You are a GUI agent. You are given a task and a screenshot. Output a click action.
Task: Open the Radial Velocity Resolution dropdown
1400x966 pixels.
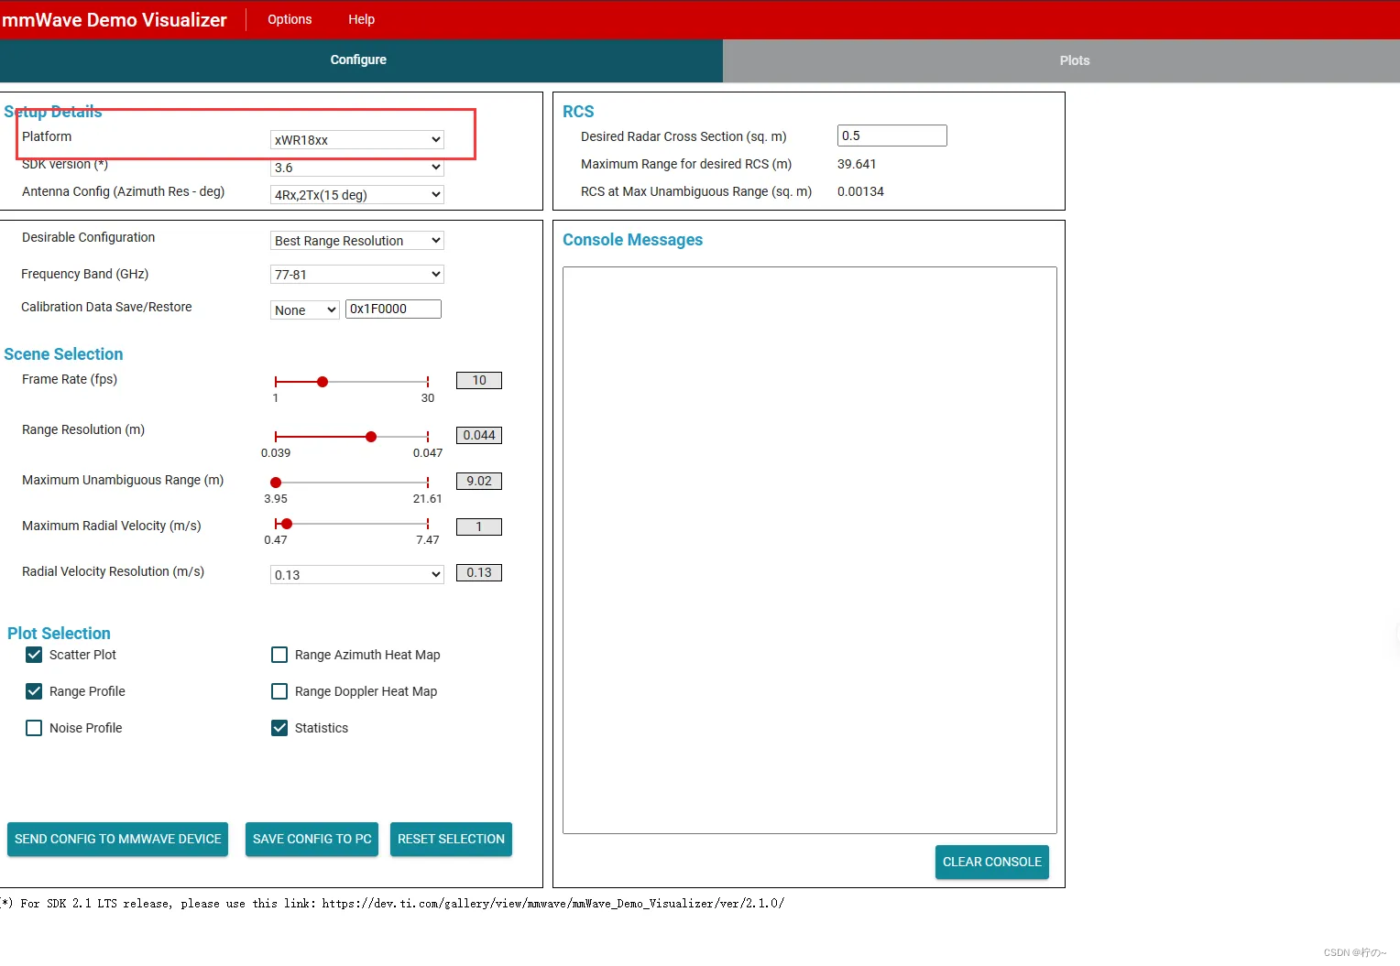click(x=357, y=575)
